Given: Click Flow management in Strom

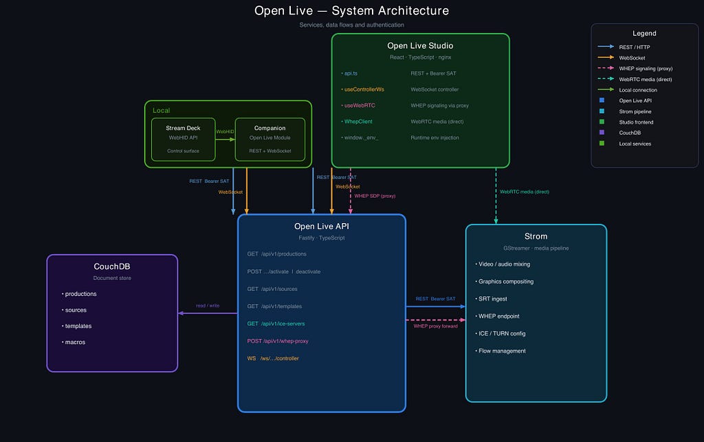Looking at the screenshot, I should (500, 351).
